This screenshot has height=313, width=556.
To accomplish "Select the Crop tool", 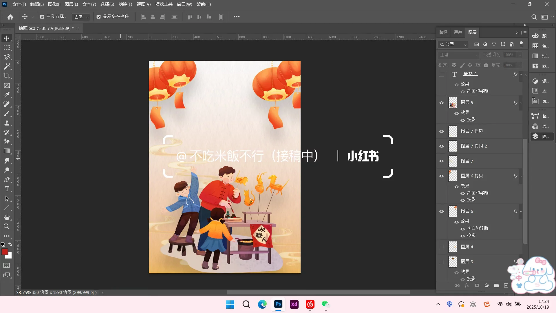I will pos(7,76).
